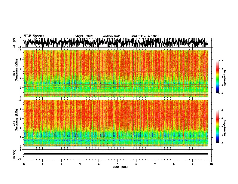The image size is (238, 184).
Task: Click time axis tick label "7"
Action: pyautogui.click(x=155, y=164)
